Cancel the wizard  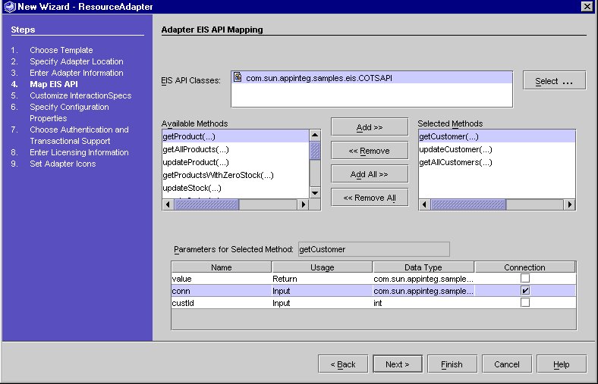tap(506, 364)
